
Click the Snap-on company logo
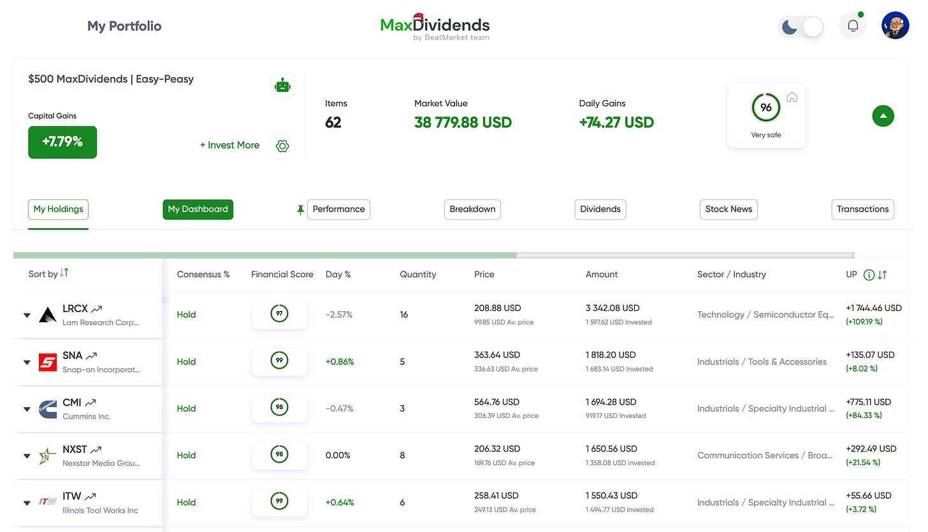[x=48, y=362]
